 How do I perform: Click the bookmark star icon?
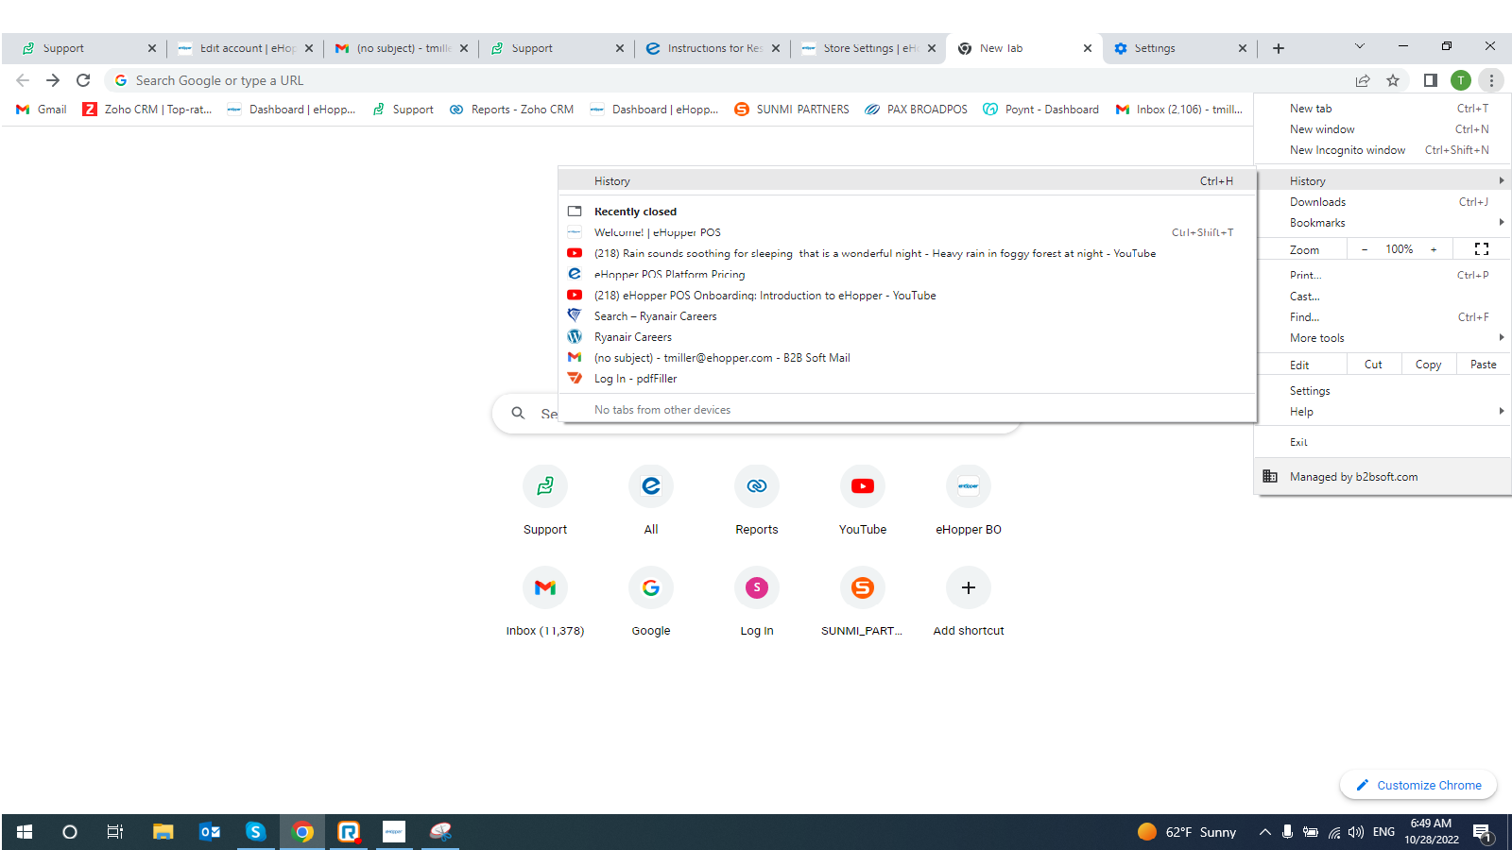pyautogui.click(x=1393, y=80)
